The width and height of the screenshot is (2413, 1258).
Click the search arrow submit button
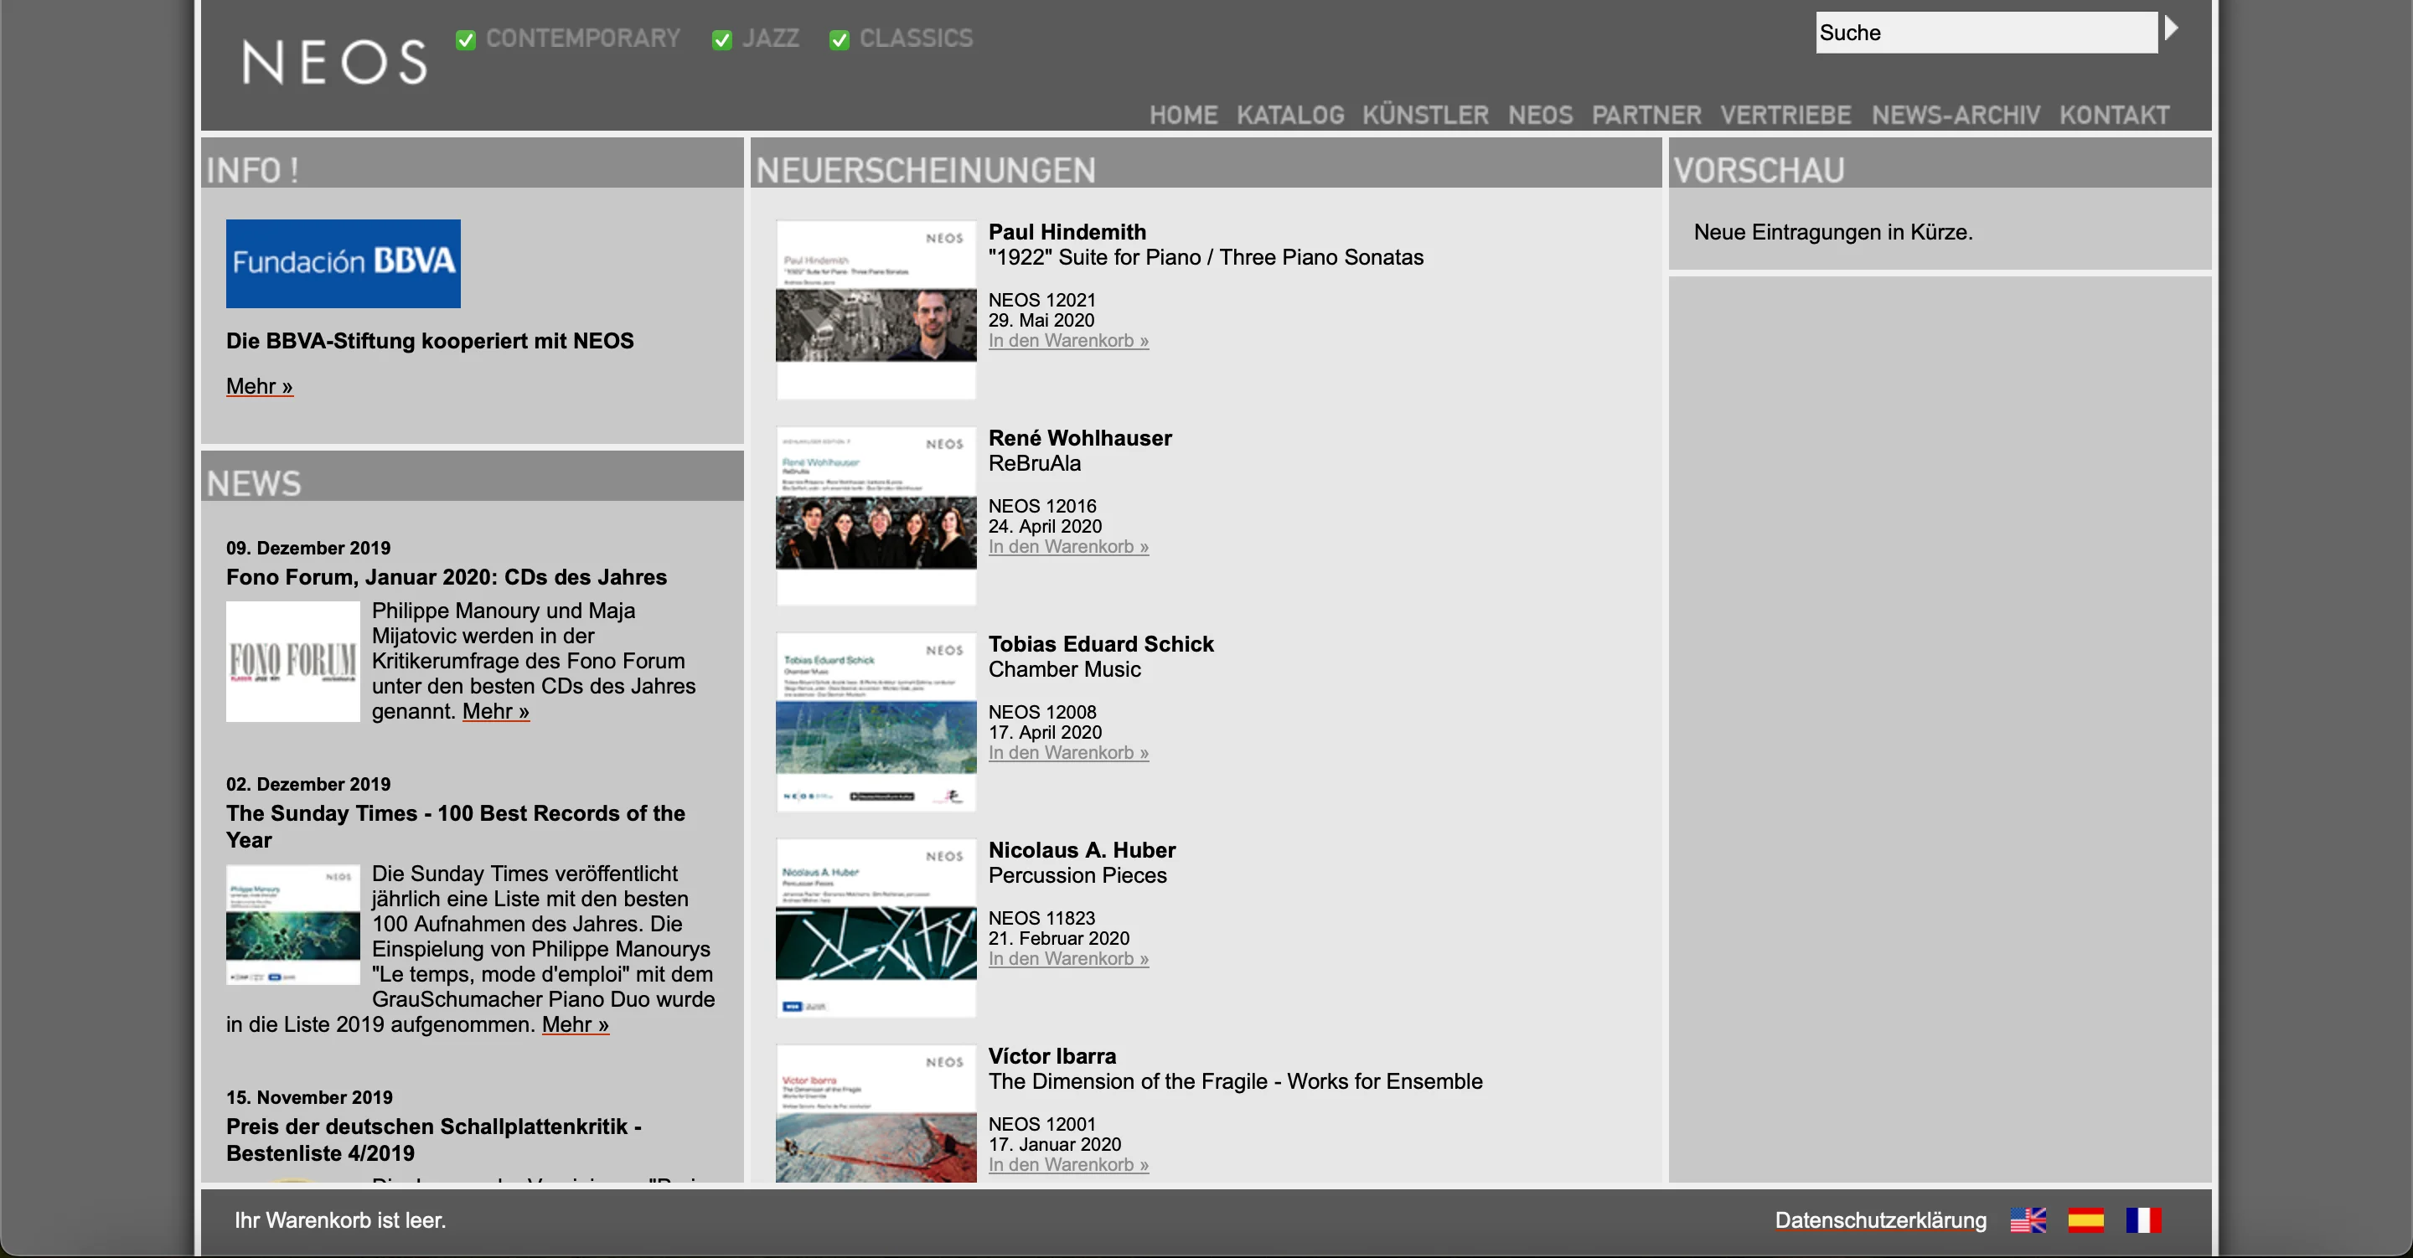[x=2170, y=30]
